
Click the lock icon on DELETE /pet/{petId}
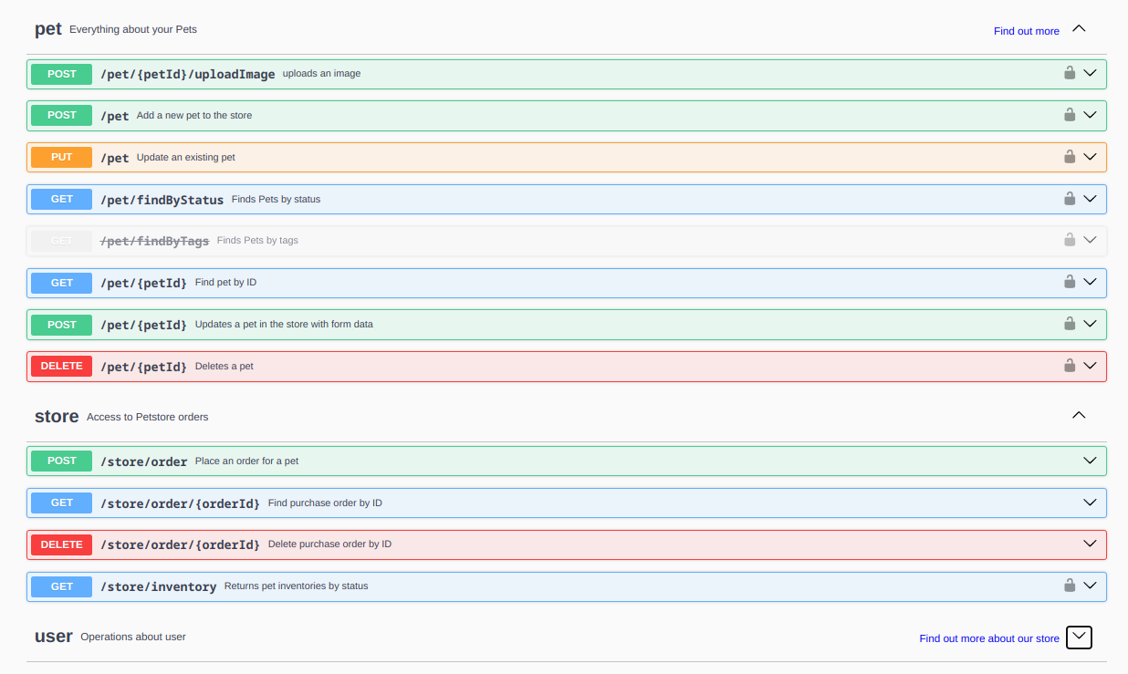pos(1069,365)
